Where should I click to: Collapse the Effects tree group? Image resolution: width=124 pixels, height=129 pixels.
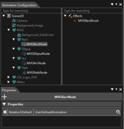click(x=65, y=16)
